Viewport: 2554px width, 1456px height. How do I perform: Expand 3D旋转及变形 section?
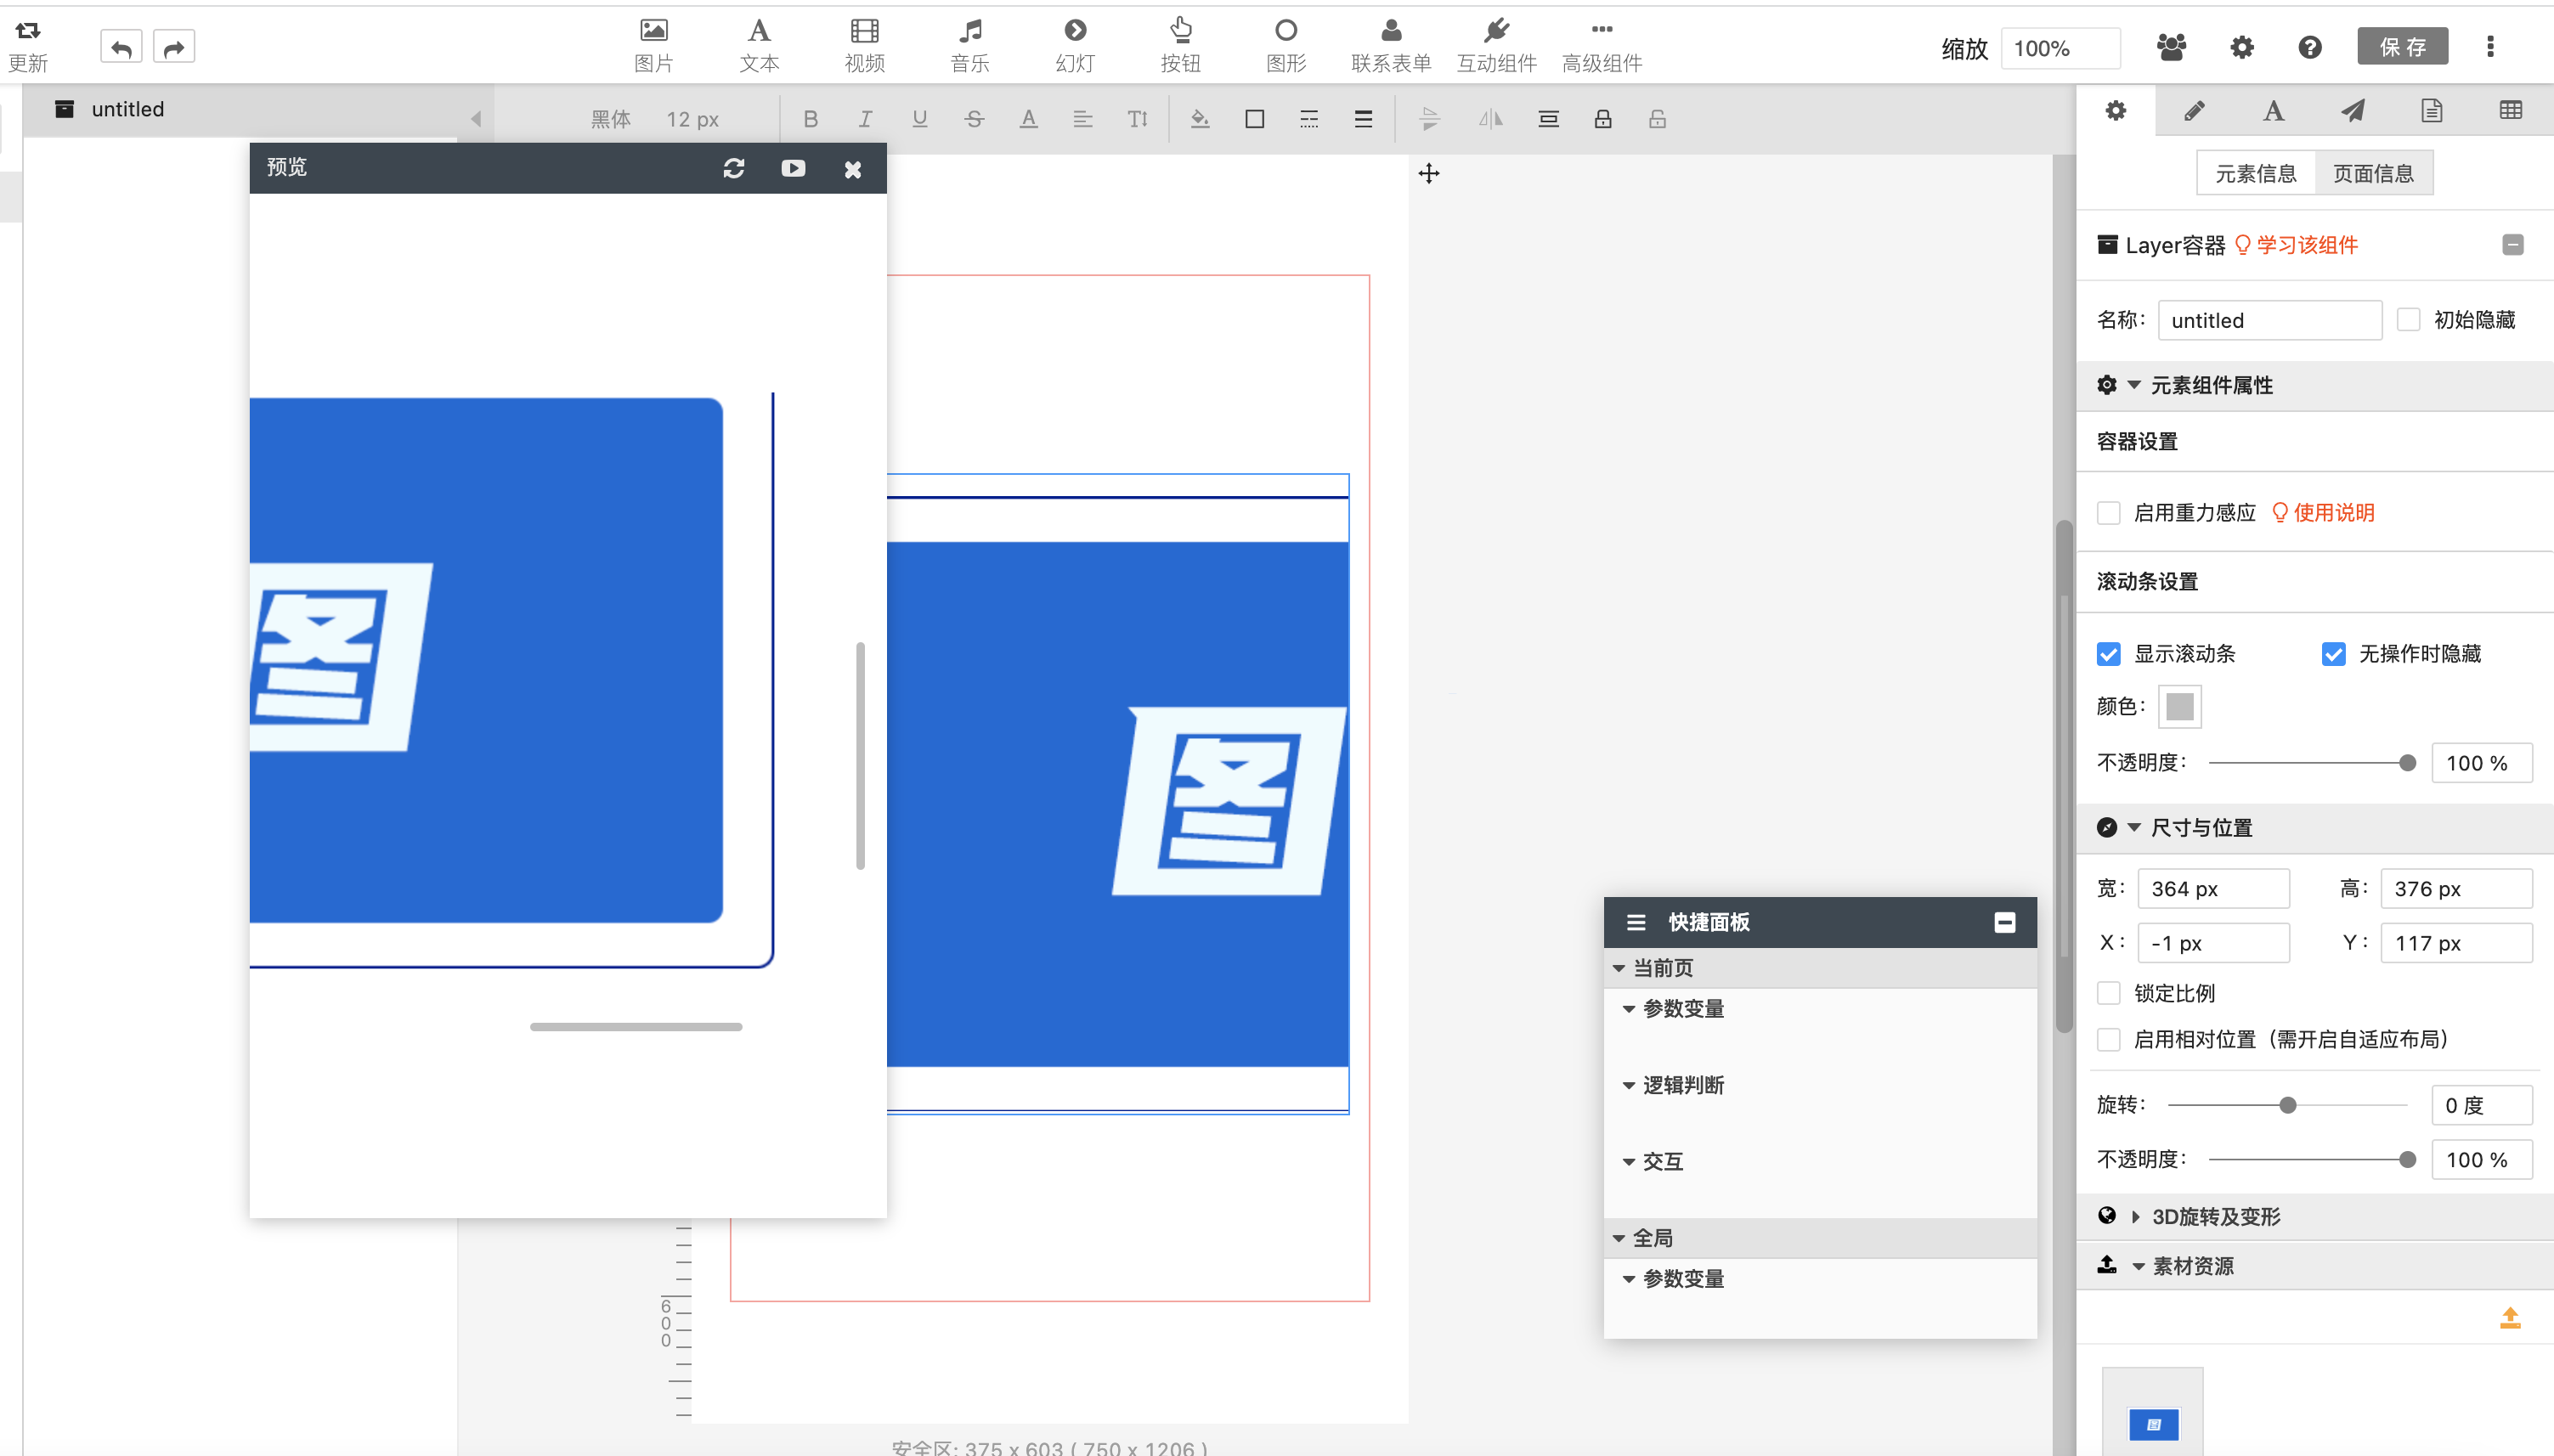point(2136,1216)
